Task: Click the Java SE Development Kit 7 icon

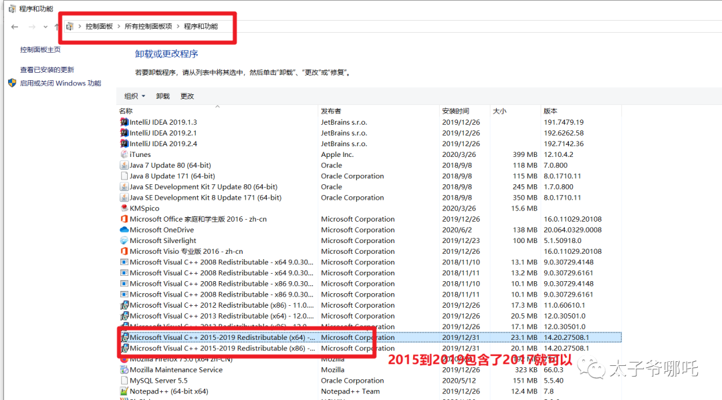Action: coord(124,187)
